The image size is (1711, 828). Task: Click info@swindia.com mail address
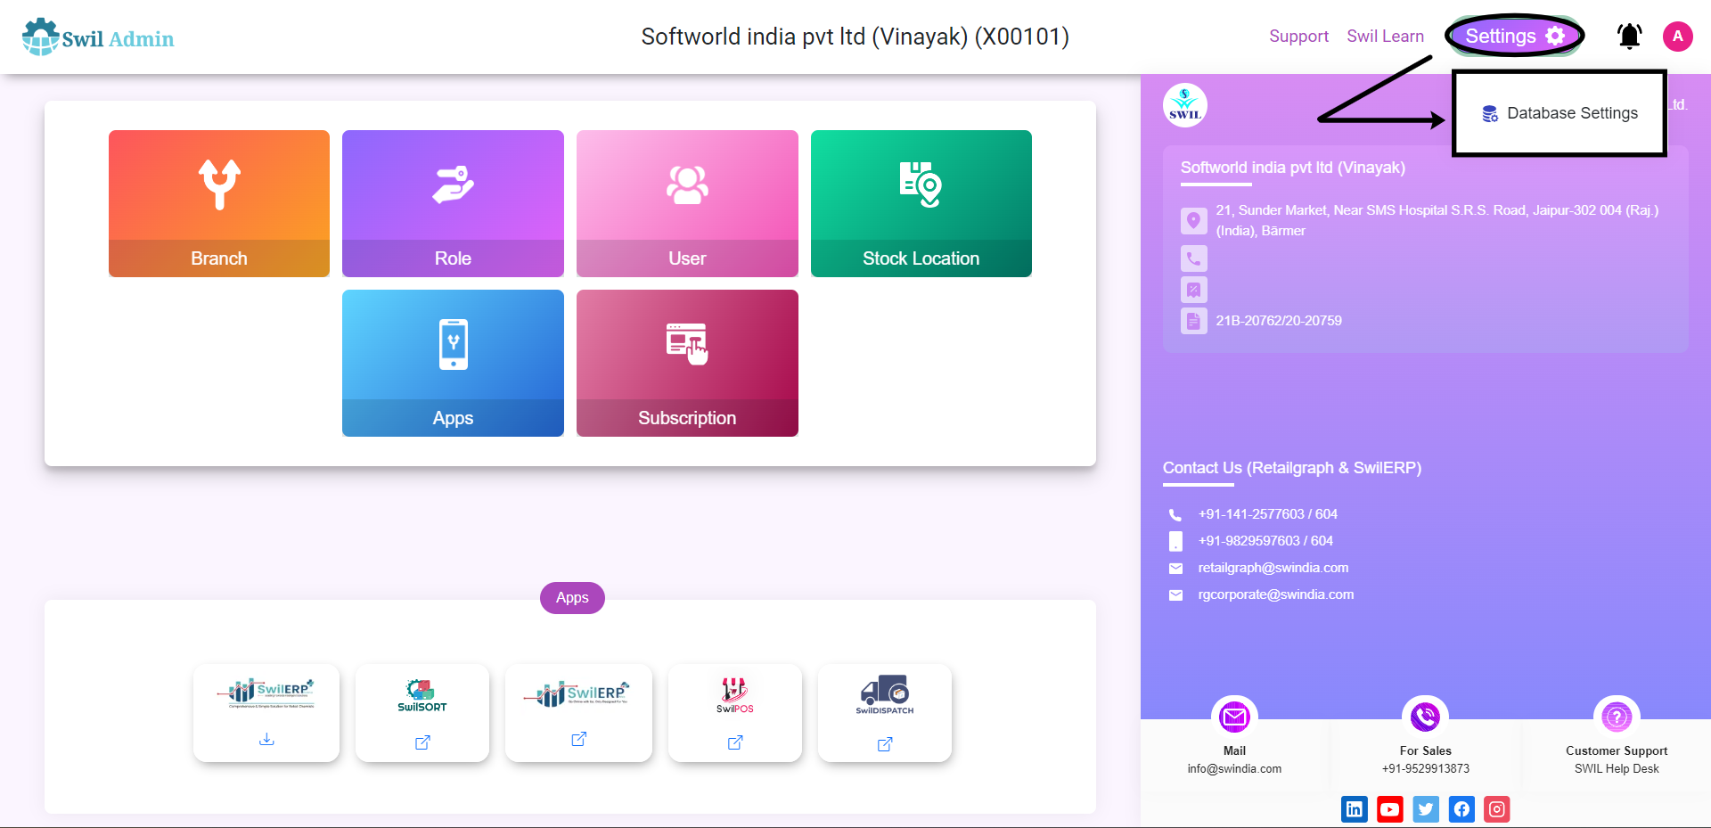tap(1234, 769)
